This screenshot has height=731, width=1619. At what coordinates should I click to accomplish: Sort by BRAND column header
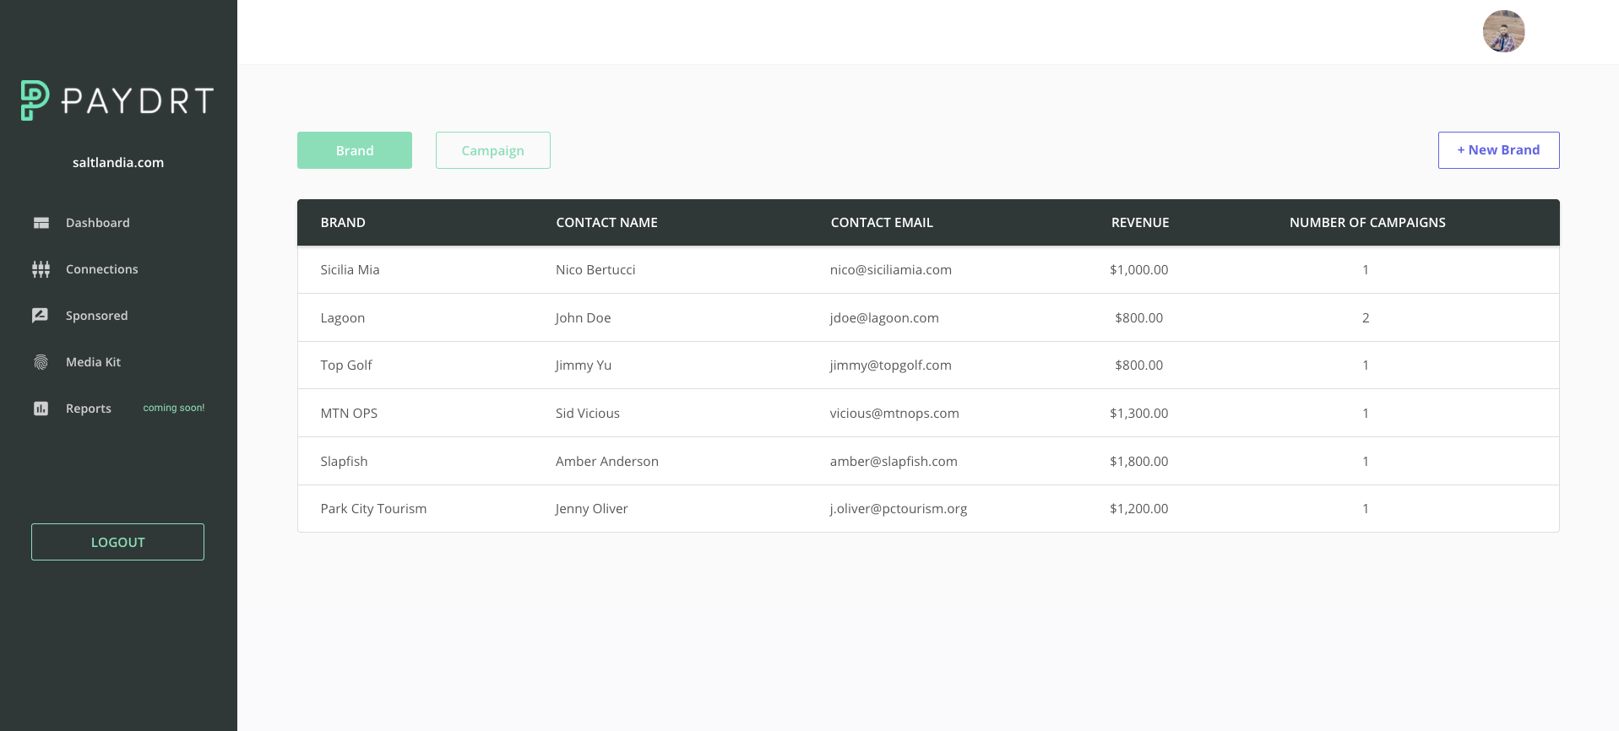point(343,223)
